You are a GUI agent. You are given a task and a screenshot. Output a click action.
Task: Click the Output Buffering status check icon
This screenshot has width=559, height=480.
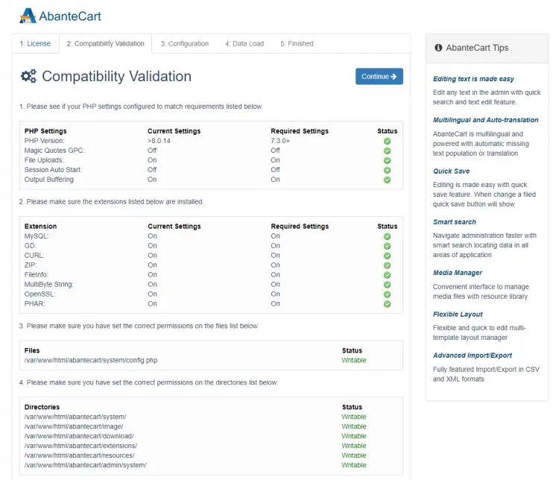pyautogui.click(x=387, y=180)
